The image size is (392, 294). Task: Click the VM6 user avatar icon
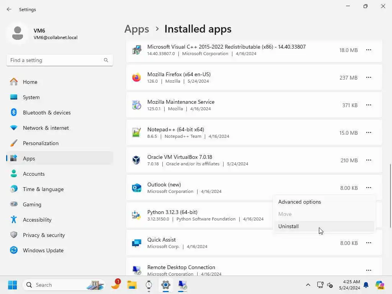tap(18, 33)
